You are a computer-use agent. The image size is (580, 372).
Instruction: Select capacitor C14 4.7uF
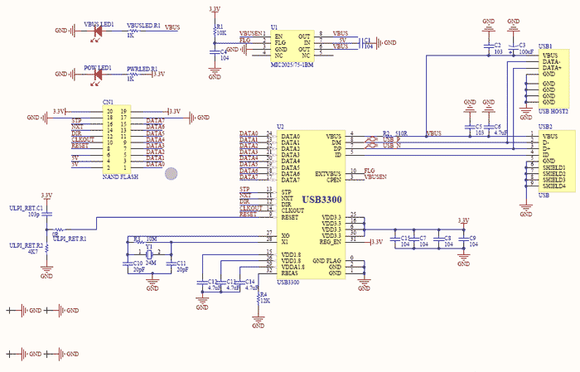[239, 283]
